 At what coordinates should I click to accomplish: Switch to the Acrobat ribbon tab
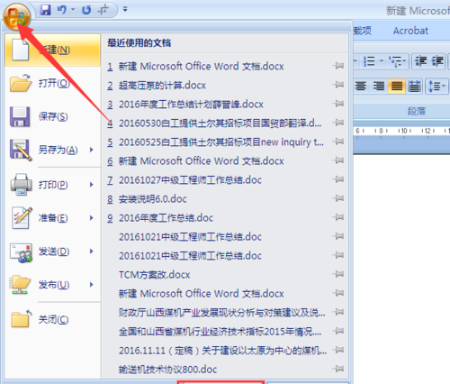tap(410, 31)
